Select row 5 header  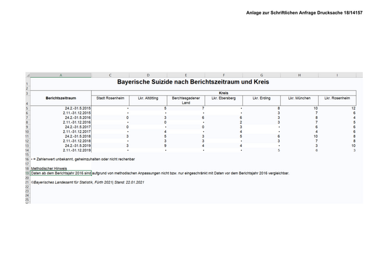click(x=27, y=108)
